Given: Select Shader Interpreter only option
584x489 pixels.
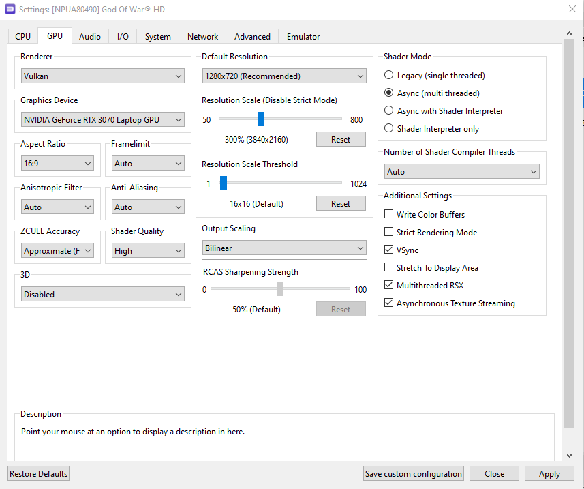Looking at the screenshot, I should [389, 129].
